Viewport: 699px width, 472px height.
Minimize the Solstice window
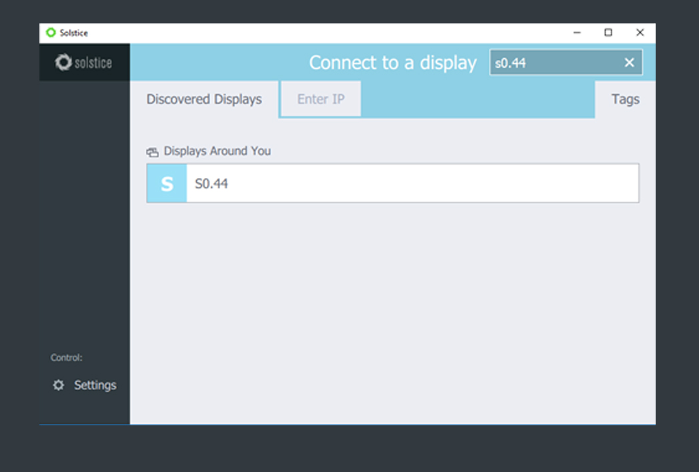point(577,33)
